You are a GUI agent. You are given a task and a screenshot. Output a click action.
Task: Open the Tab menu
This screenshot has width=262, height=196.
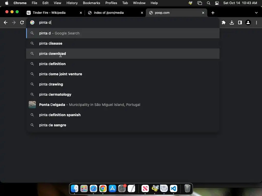pos(125,3)
